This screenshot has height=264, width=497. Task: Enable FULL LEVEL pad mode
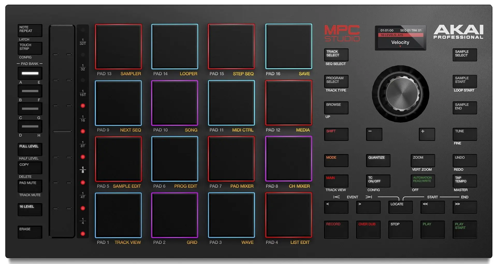30,149
